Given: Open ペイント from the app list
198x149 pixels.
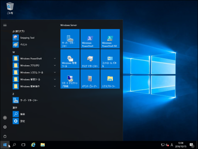Looking at the screenshot, I should click(24, 45).
